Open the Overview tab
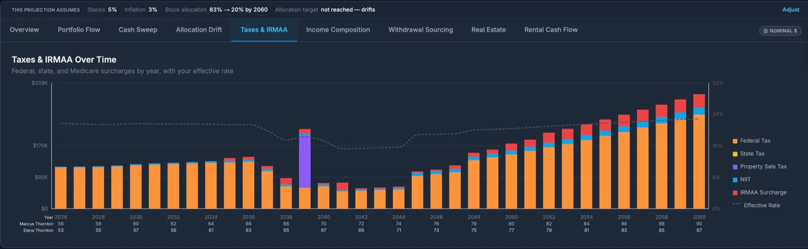Viewport: 808px width, 249px height. tap(24, 30)
